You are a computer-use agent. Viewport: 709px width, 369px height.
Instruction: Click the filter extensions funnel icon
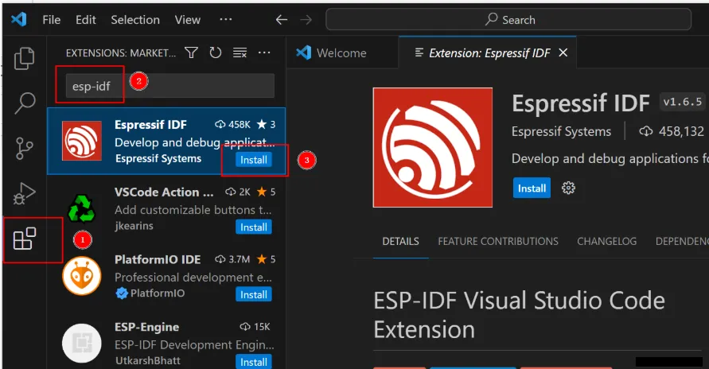[191, 53]
